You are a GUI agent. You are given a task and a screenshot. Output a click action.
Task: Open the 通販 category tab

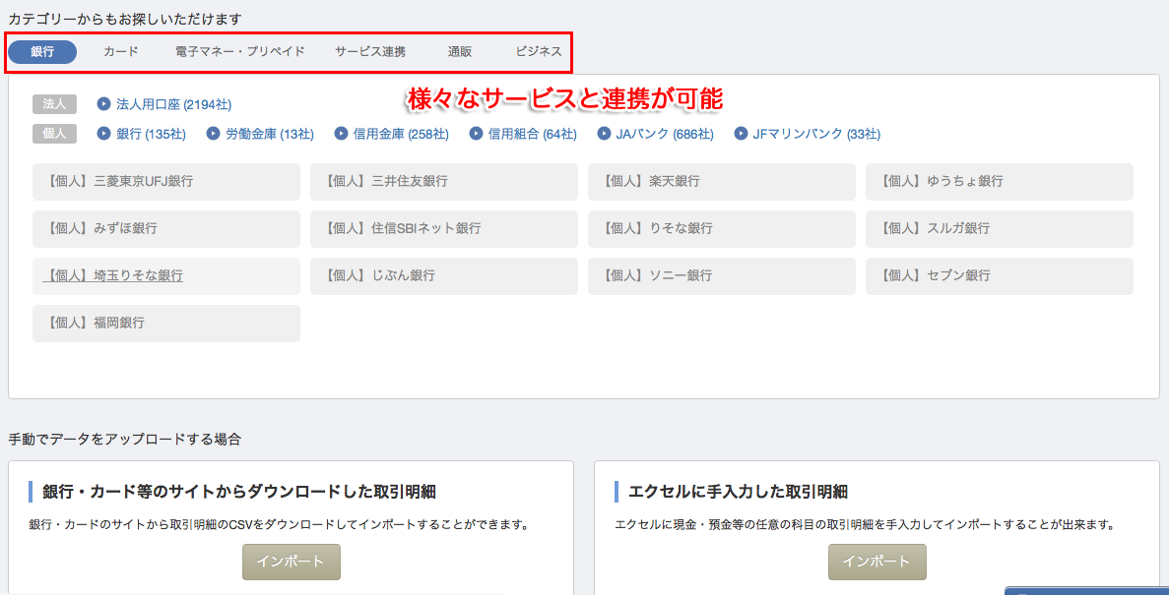[460, 52]
